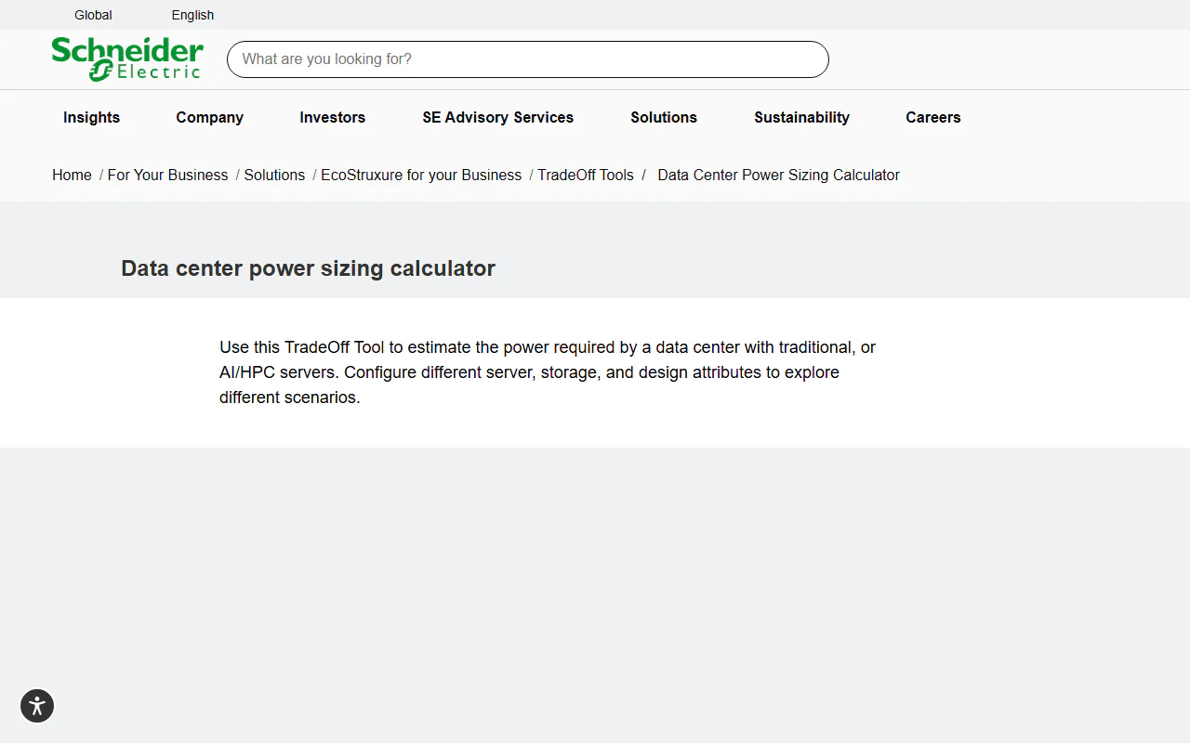Open the Investors menu

coord(332,117)
